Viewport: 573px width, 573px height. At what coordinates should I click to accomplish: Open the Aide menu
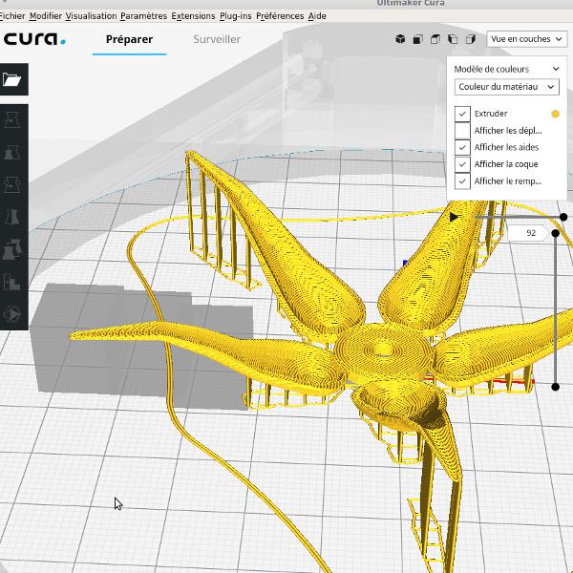pyautogui.click(x=317, y=16)
